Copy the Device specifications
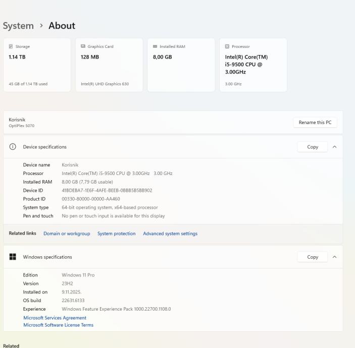 313,147
